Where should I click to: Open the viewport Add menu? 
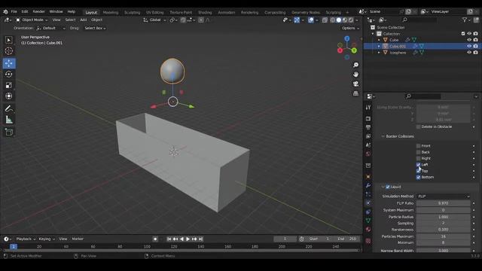(84, 20)
